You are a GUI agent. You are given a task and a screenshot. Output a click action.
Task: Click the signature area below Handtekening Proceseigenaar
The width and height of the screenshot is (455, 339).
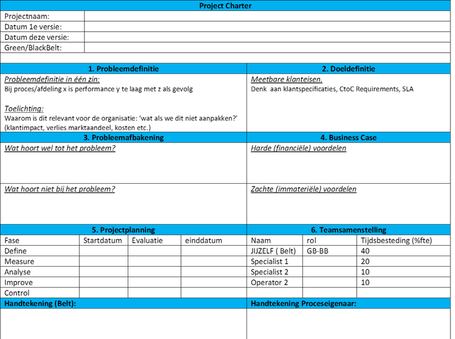pyautogui.click(x=348, y=324)
